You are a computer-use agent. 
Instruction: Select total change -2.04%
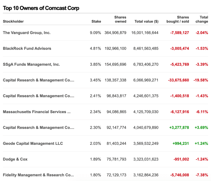point(202,33)
